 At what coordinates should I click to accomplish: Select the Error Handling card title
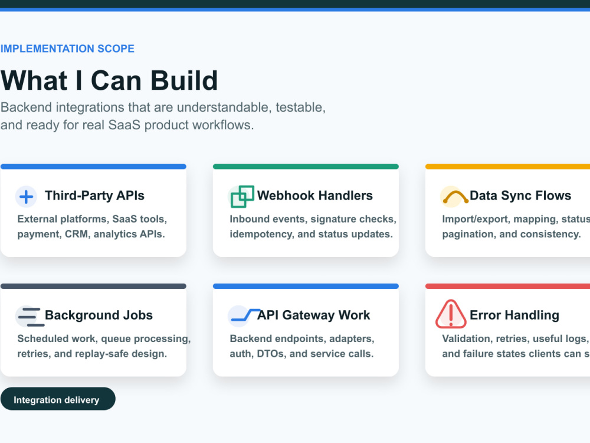click(514, 315)
